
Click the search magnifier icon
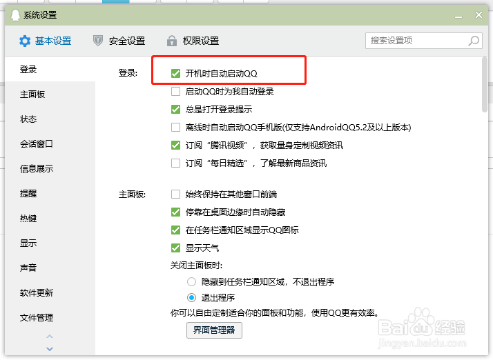pos(474,41)
